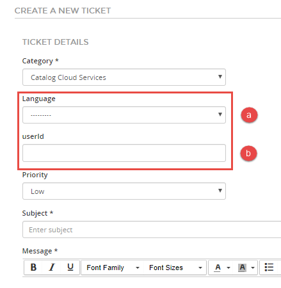The image size is (281, 288).
Task: Expand the Category dropdown showing Catalog Cloud Services
Action: click(124, 77)
